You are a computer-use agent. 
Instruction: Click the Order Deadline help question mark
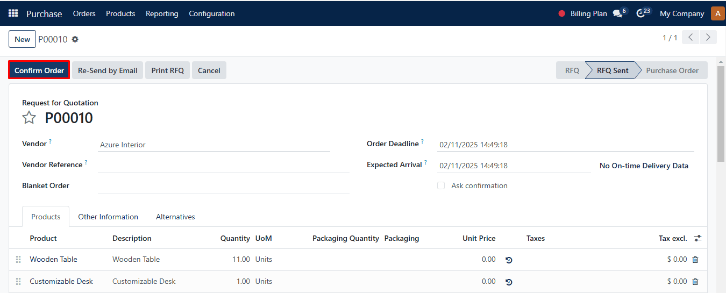pyautogui.click(x=422, y=141)
